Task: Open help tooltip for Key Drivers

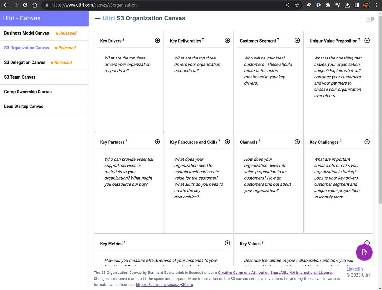Action: pos(124,39)
